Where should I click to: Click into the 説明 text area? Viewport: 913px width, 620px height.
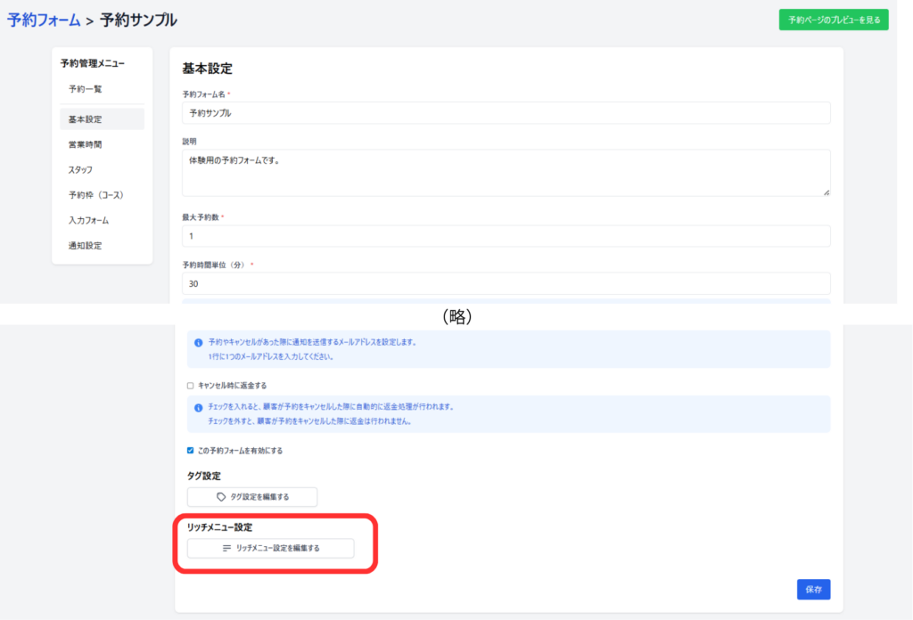(506, 172)
